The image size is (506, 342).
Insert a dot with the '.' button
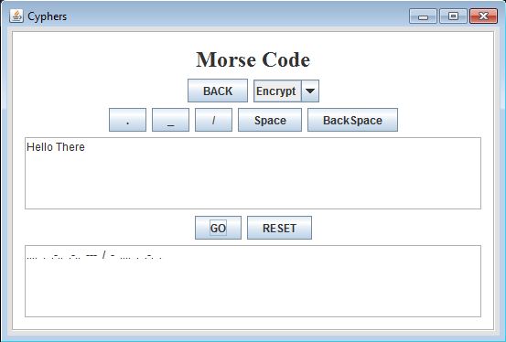click(x=127, y=120)
